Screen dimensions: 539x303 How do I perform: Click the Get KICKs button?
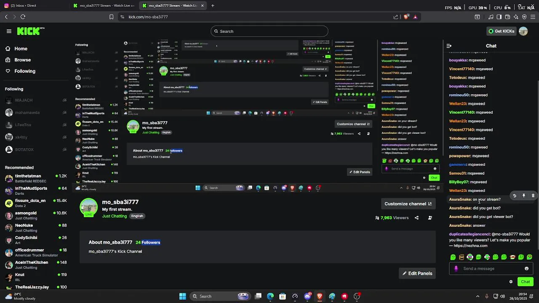pyautogui.click(x=501, y=31)
